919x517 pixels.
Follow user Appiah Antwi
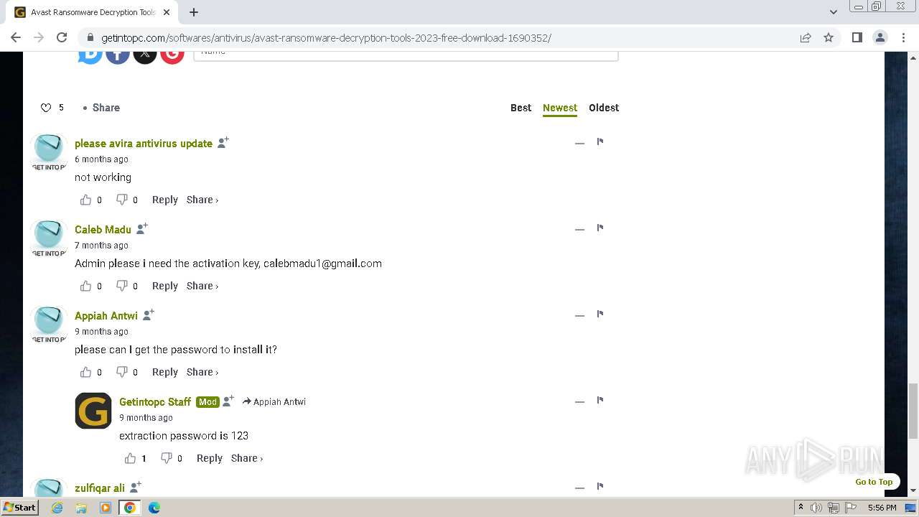coord(149,315)
